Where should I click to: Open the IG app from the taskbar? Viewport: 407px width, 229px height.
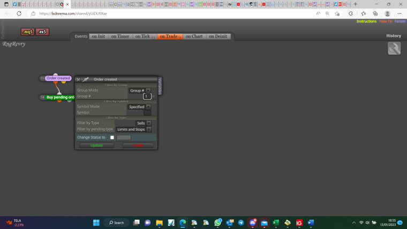tap(299, 223)
